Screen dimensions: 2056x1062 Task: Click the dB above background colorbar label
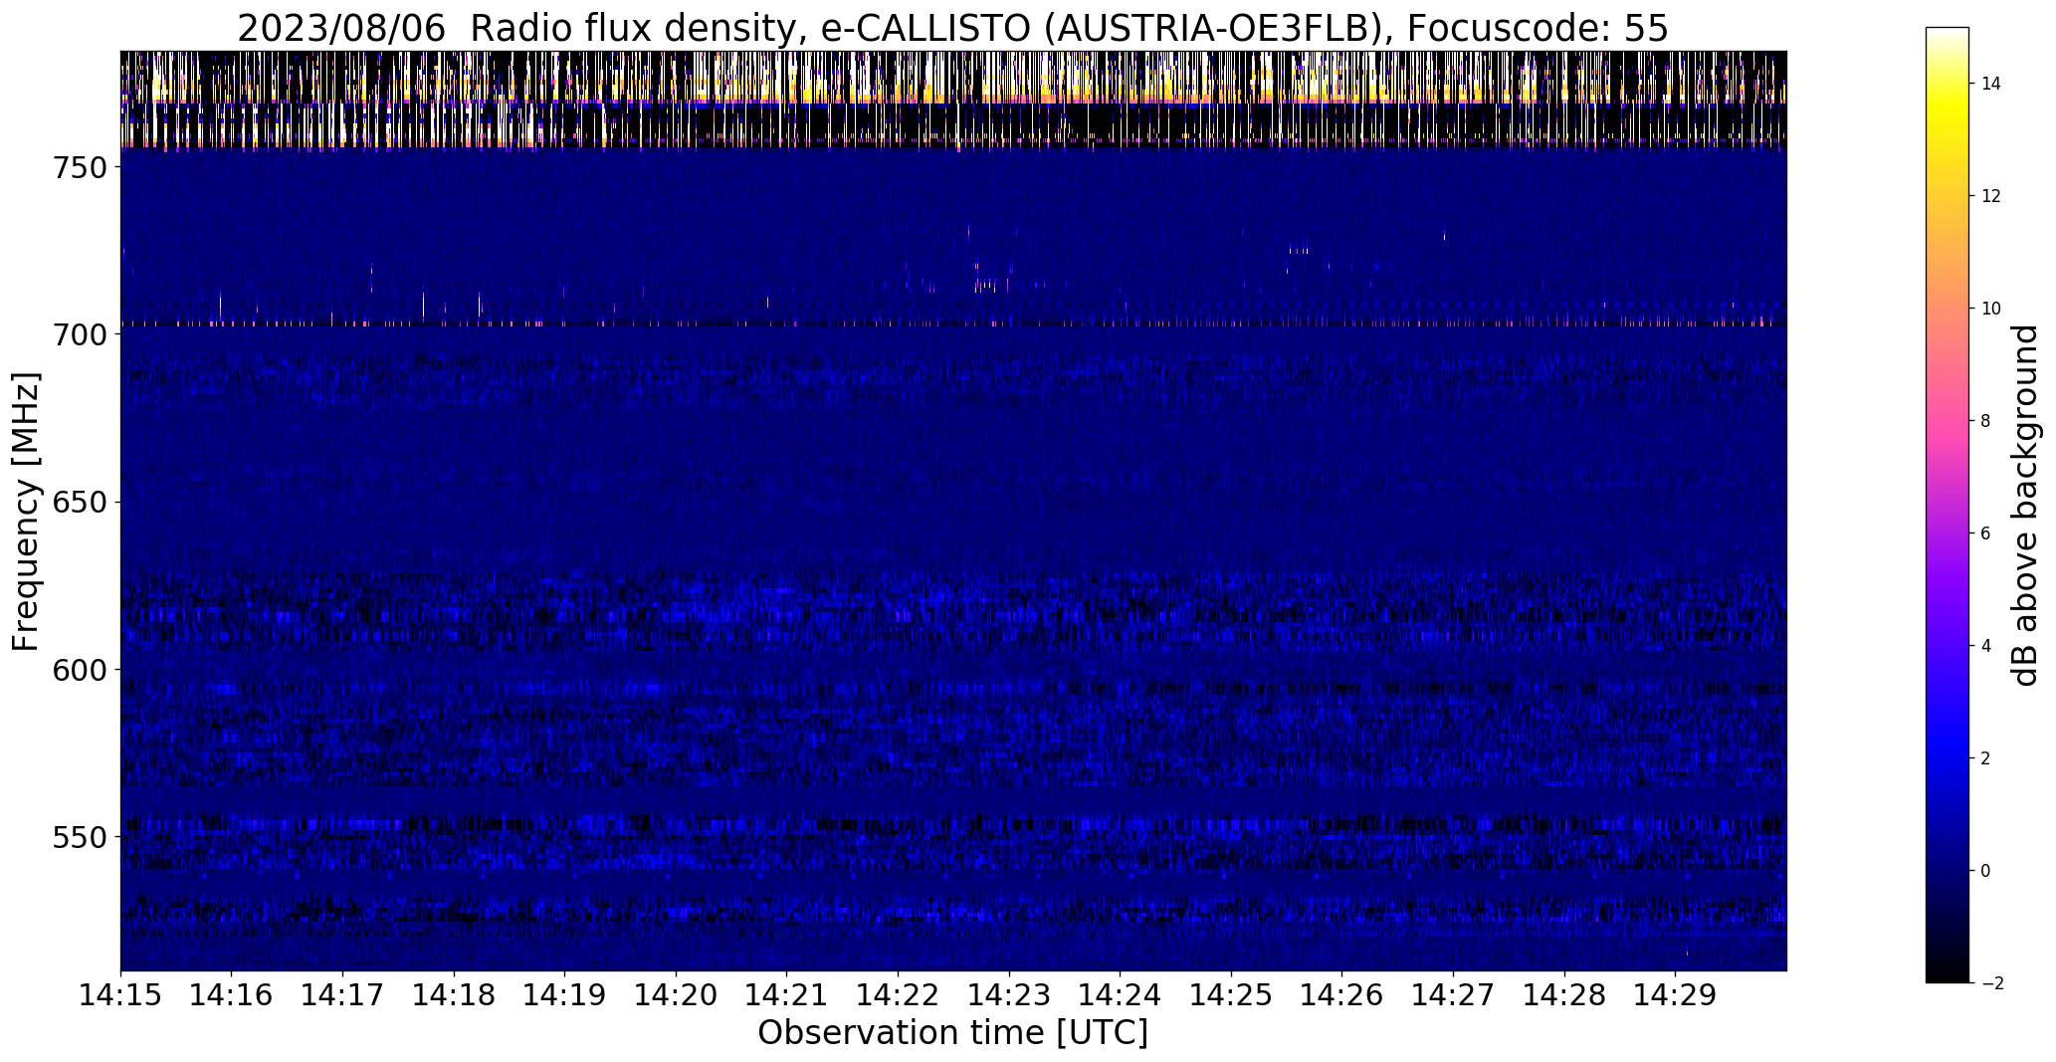(2025, 506)
